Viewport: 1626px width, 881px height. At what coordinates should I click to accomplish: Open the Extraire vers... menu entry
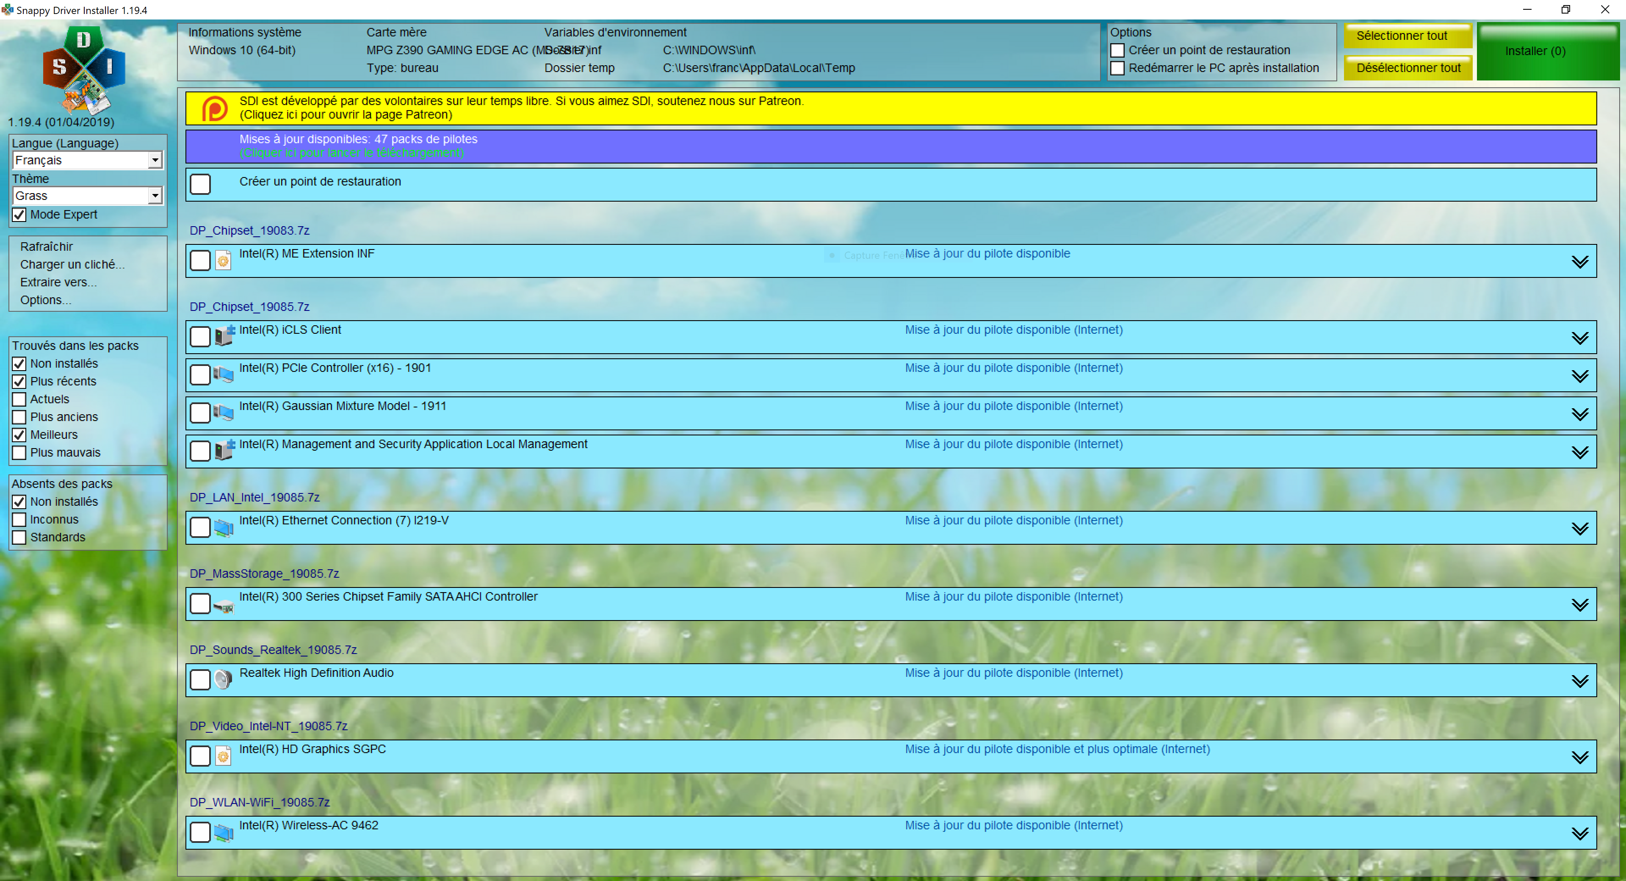[x=58, y=282]
